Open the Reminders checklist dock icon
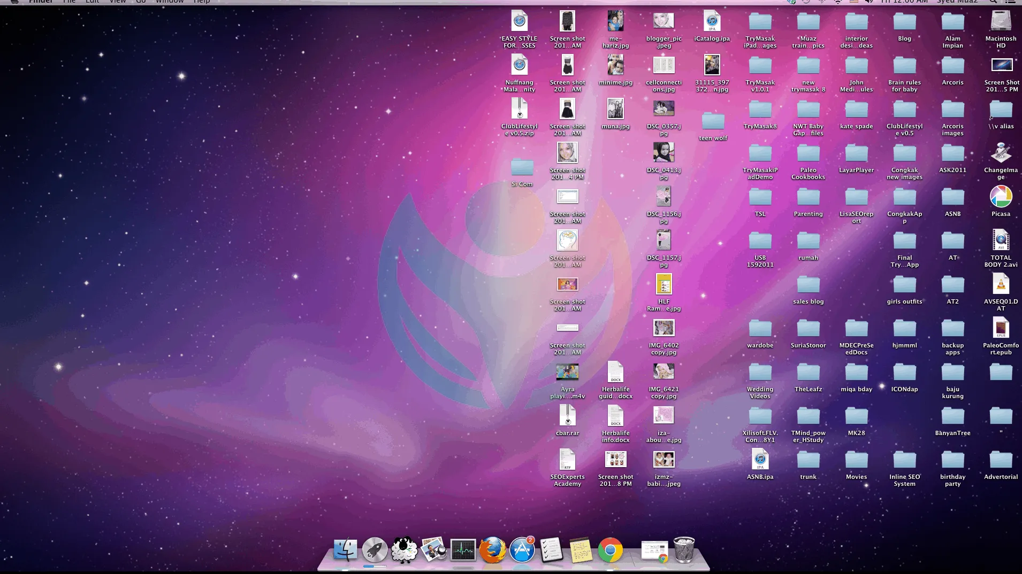The height and width of the screenshot is (574, 1022). [551, 550]
